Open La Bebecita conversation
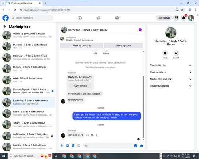This screenshot has width=199, height=159. coord(28,136)
